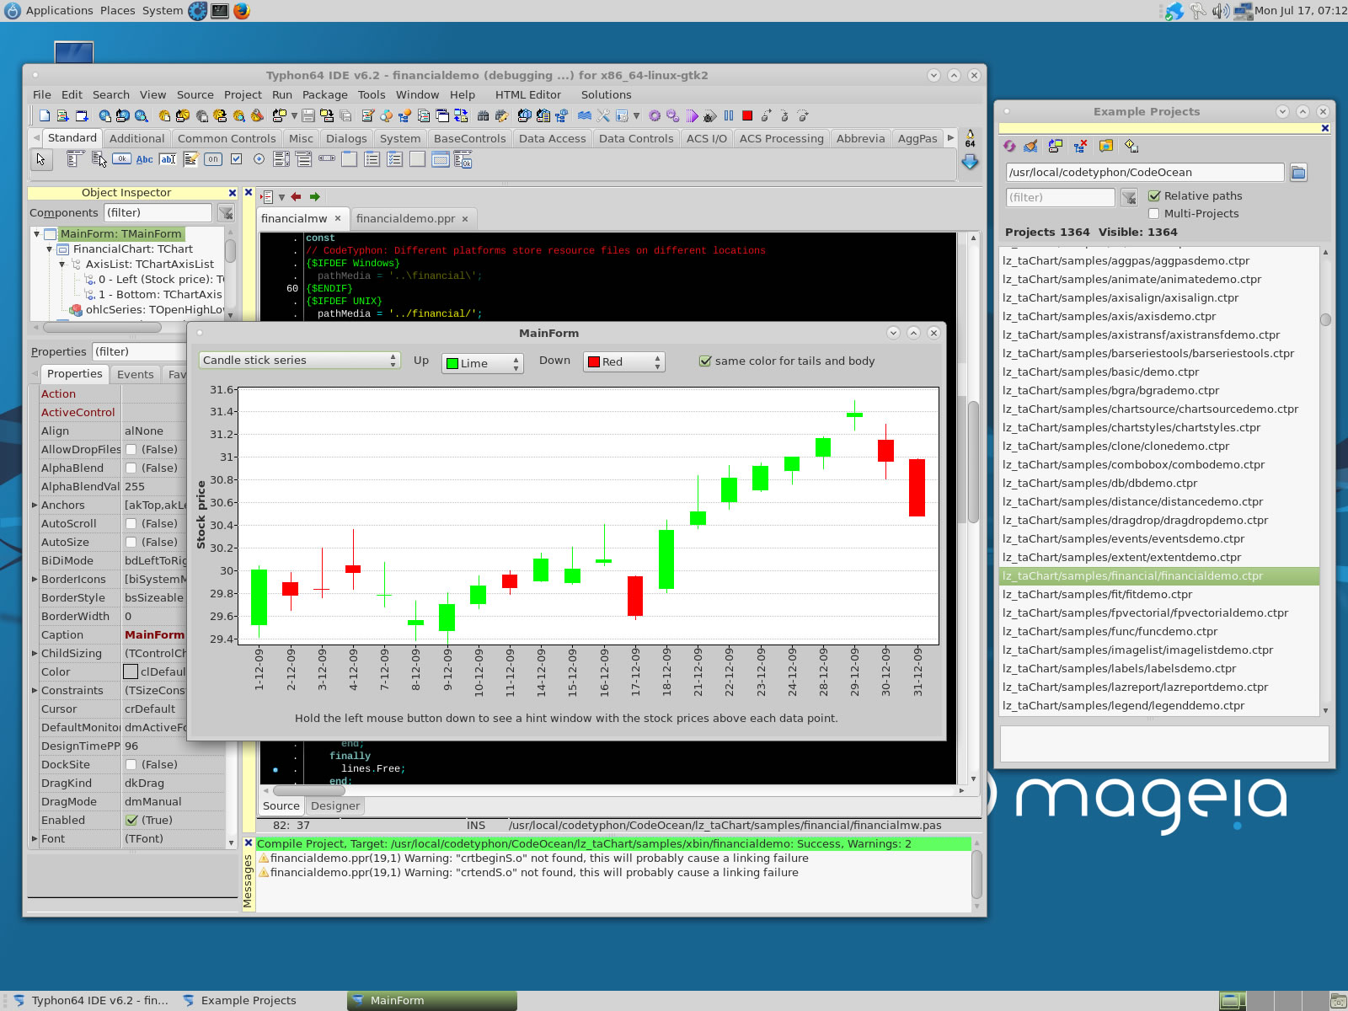Switch to the Additional palette tab
1348x1011 pixels.
(136, 138)
